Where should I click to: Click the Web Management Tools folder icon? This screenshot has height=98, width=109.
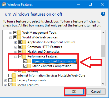pos(19,33)
